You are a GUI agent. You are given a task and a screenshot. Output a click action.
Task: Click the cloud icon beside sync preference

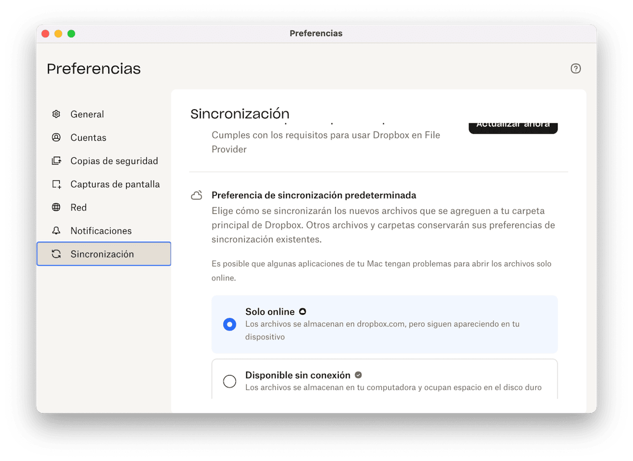click(x=196, y=196)
